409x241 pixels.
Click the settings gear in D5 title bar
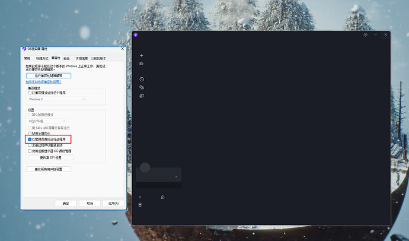tap(366, 35)
